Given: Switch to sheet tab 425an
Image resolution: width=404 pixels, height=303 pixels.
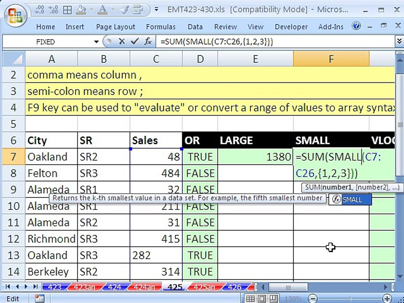Looking at the screenshot, I should 204,287.
